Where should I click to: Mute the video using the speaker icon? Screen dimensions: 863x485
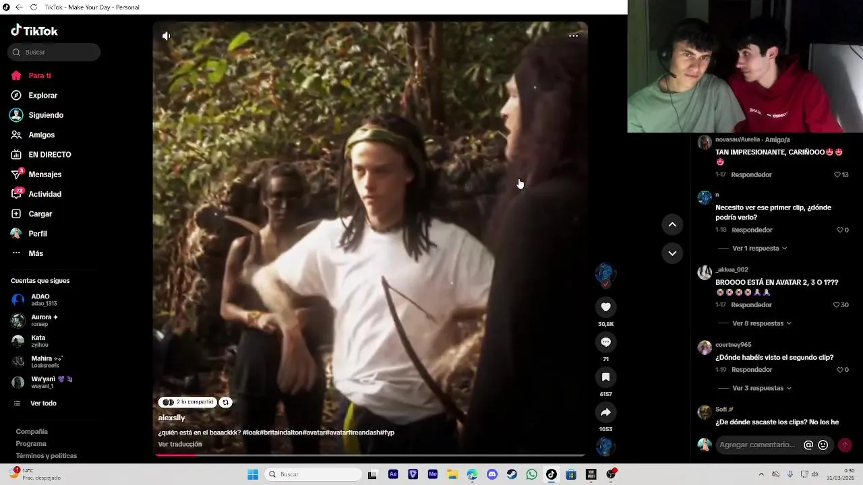166,36
